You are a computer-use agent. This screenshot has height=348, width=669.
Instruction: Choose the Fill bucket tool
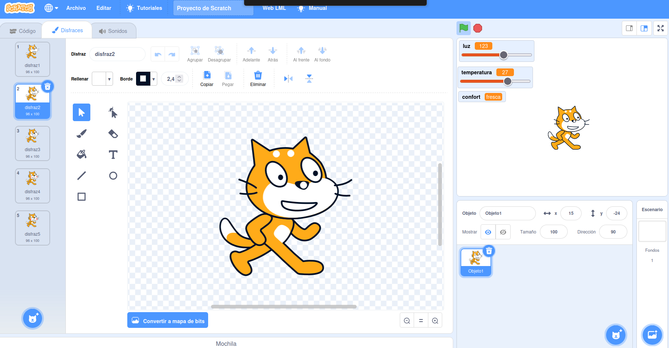(x=82, y=154)
